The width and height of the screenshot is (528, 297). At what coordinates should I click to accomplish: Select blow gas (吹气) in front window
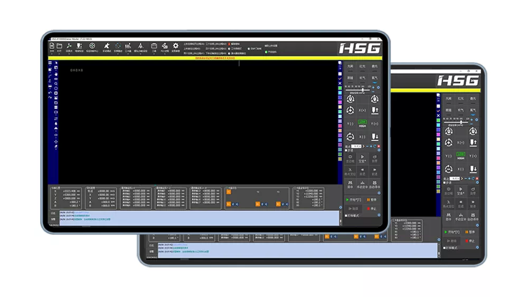(362, 79)
